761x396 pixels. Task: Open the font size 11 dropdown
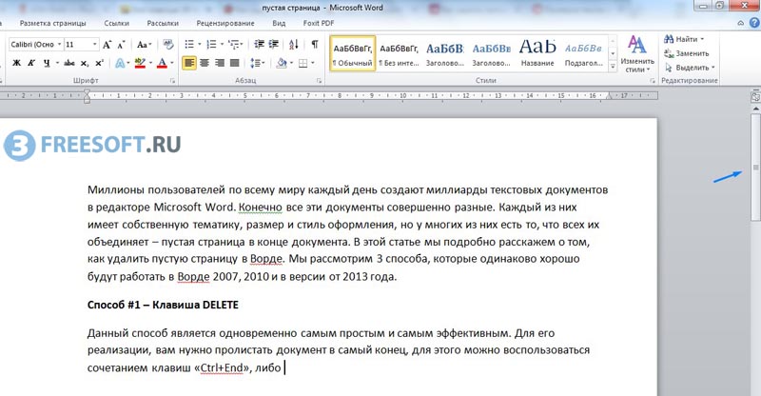tap(94, 45)
